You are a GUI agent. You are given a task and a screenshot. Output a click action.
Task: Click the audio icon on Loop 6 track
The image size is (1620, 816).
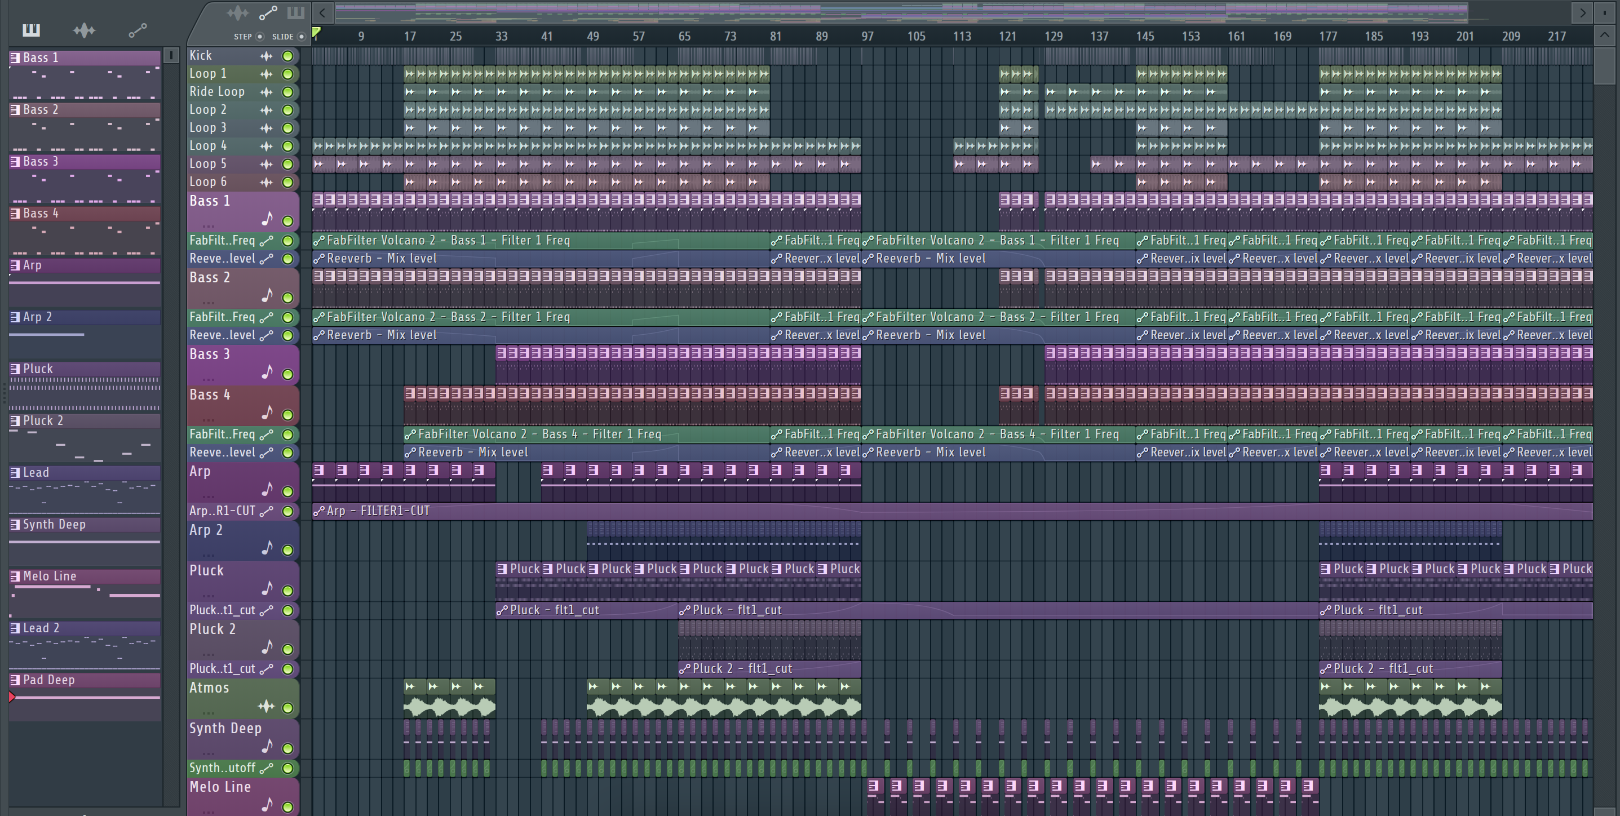[x=267, y=183]
